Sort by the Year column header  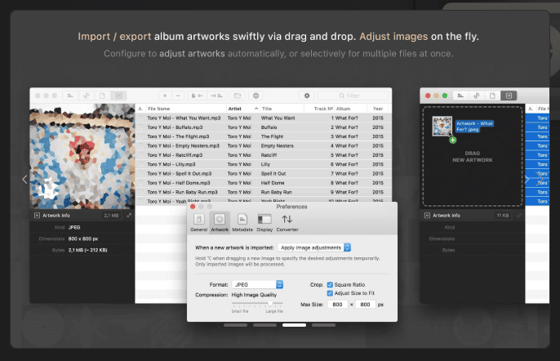tap(378, 109)
